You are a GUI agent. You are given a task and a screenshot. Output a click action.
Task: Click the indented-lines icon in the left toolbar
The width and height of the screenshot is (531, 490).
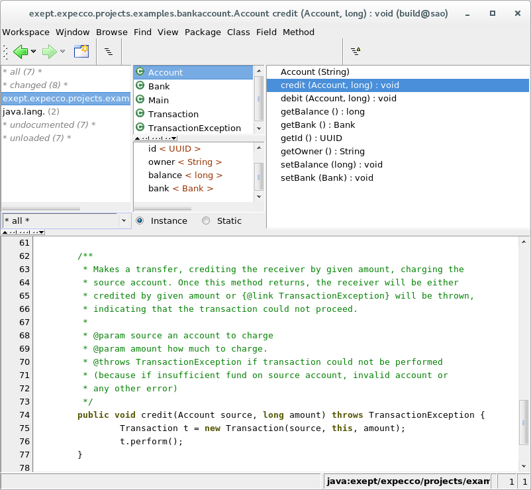point(109,51)
